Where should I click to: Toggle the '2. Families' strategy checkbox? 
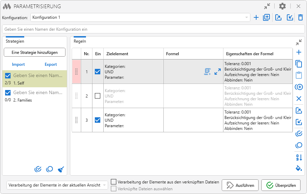tap(8, 93)
